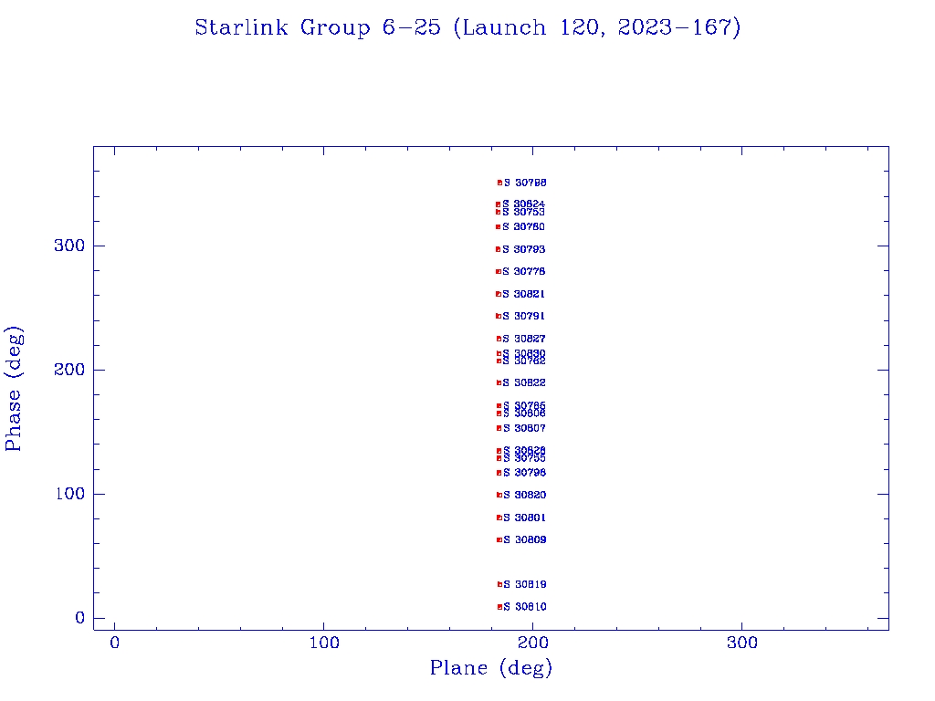Select the satellite label S 30807
The height and width of the screenshot is (701, 935).
pyautogui.click(x=525, y=428)
